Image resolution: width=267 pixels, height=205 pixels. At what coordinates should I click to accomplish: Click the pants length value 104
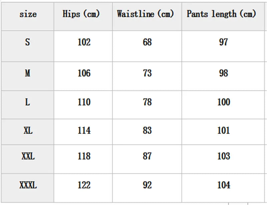pos(223,185)
